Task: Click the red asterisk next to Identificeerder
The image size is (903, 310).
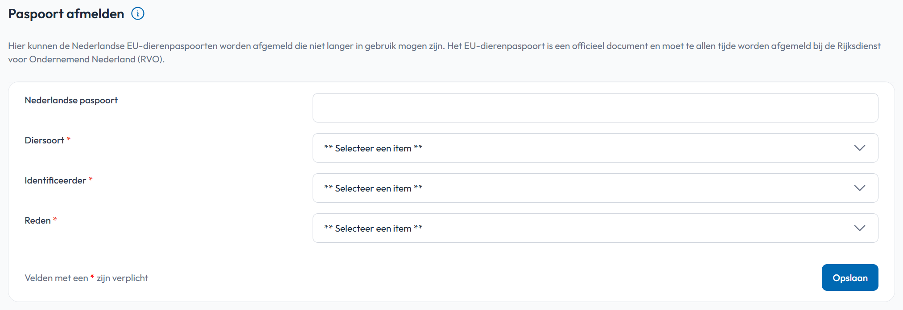Action: (x=91, y=179)
